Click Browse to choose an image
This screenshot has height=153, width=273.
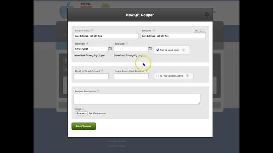coord(81,113)
